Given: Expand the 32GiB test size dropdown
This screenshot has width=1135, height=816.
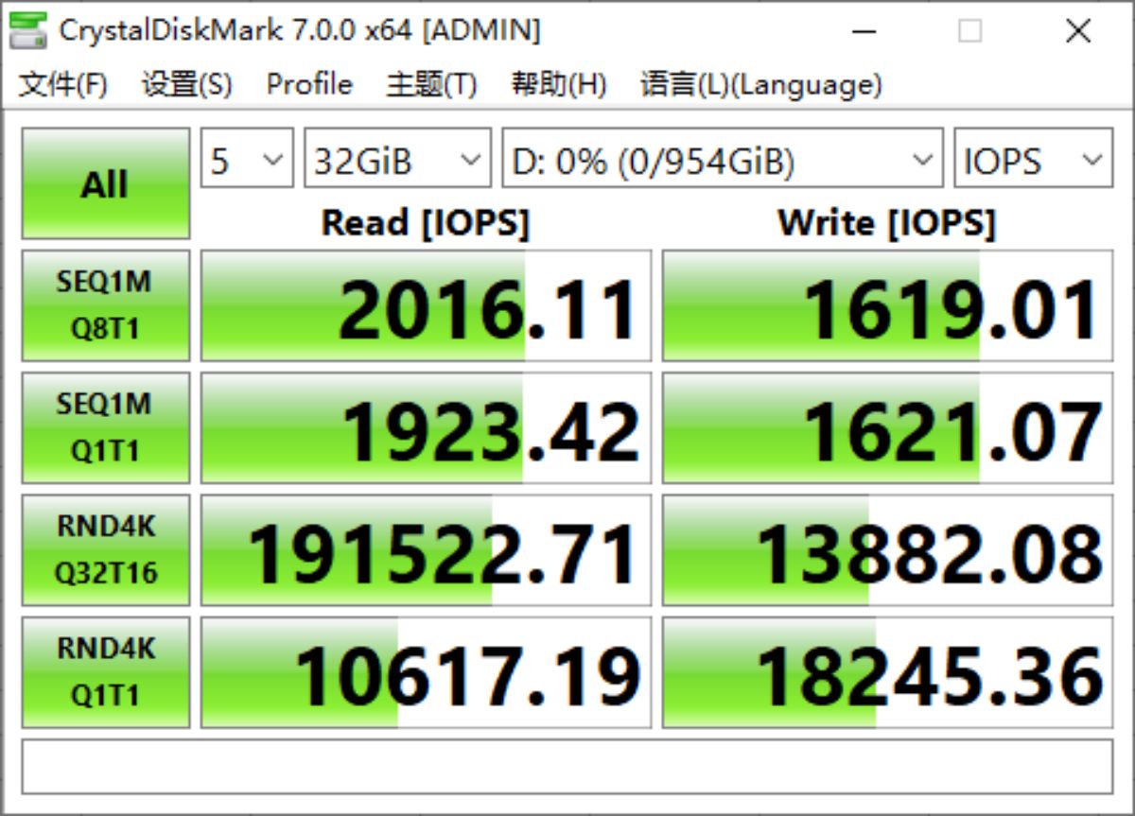Looking at the screenshot, I should (x=397, y=162).
